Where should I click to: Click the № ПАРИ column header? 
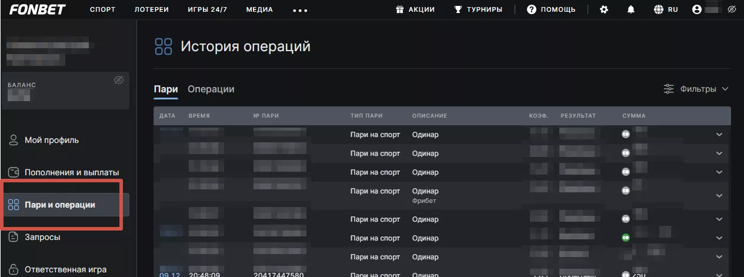pos(266,115)
